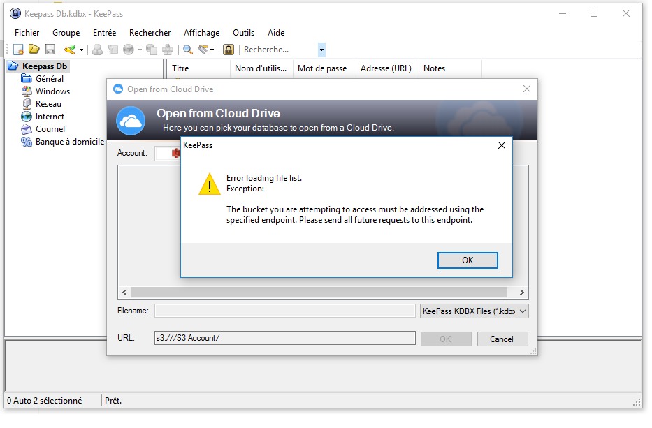Click OK in the KeePass error dialog
Image resolution: width=652 pixels, height=428 pixels.
tap(468, 260)
